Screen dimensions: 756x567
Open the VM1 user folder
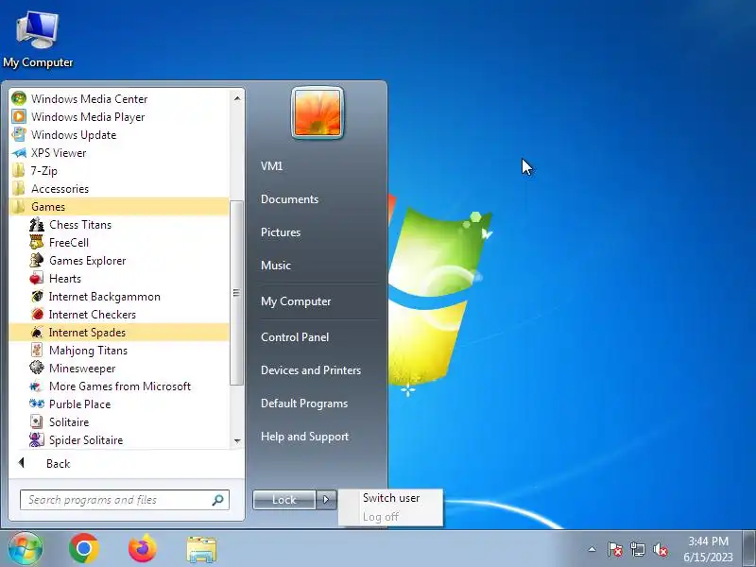(x=271, y=166)
